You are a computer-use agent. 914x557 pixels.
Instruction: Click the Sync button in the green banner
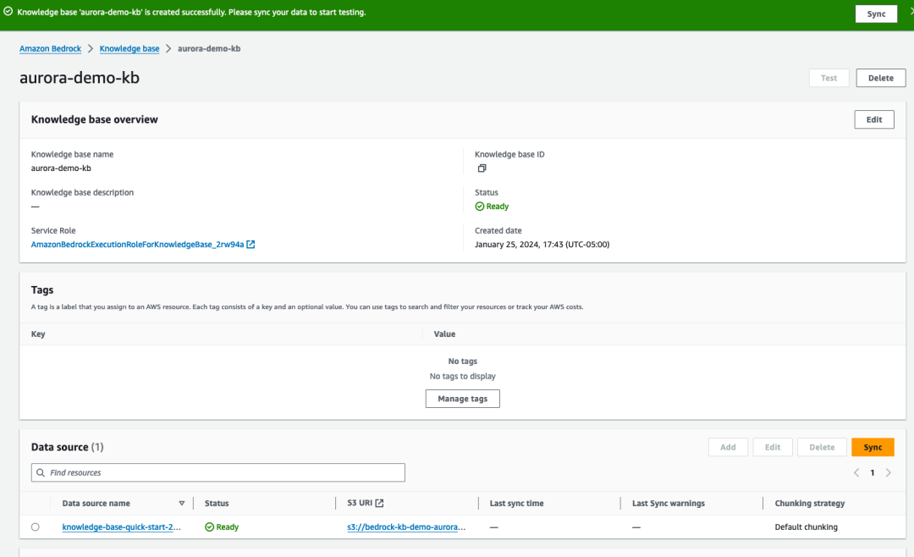[x=876, y=14]
